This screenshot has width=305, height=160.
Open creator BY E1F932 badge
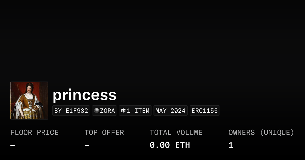(71, 111)
